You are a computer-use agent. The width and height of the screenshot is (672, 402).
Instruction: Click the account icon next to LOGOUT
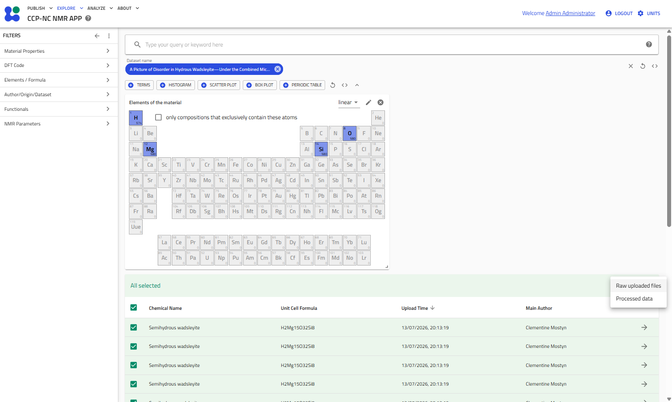tap(609, 13)
